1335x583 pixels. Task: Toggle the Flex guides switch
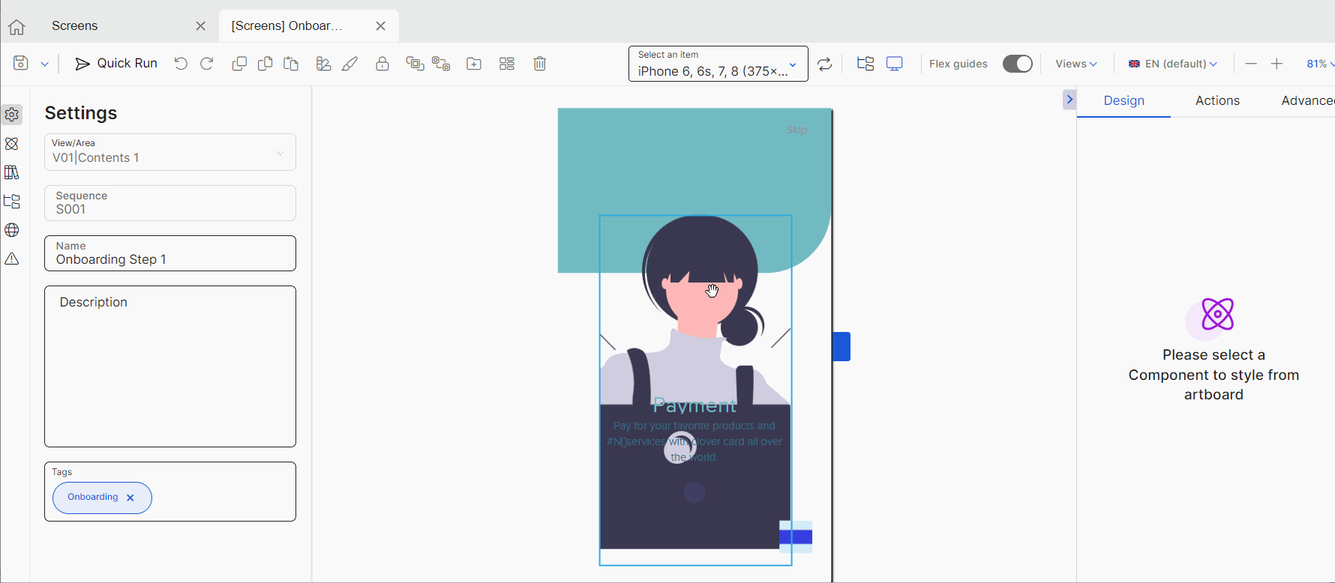pyautogui.click(x=1017, y=64)
